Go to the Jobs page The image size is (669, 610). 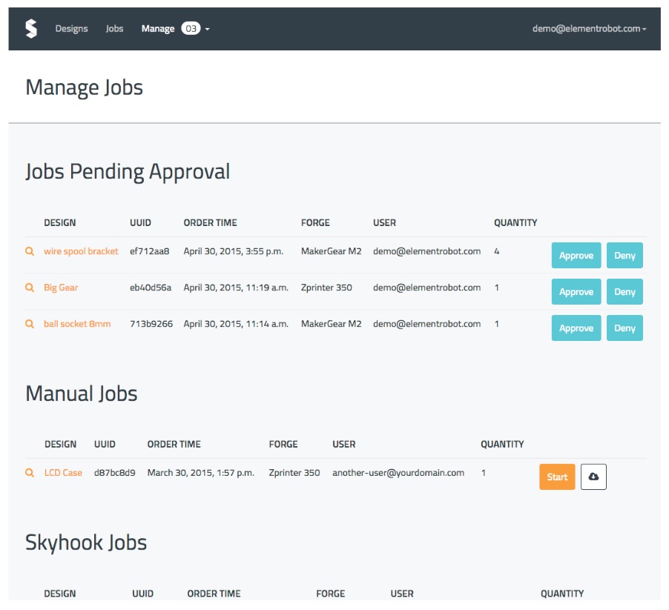click(x=114, y=29)
